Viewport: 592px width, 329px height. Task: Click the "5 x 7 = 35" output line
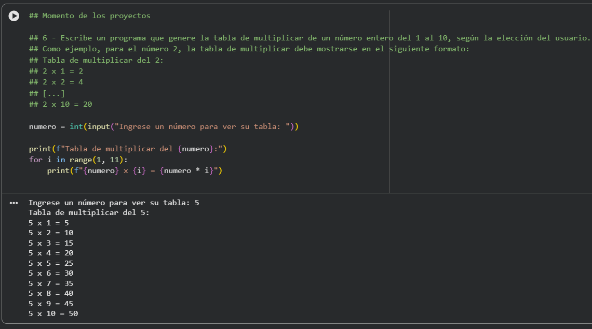pos(51,283)
